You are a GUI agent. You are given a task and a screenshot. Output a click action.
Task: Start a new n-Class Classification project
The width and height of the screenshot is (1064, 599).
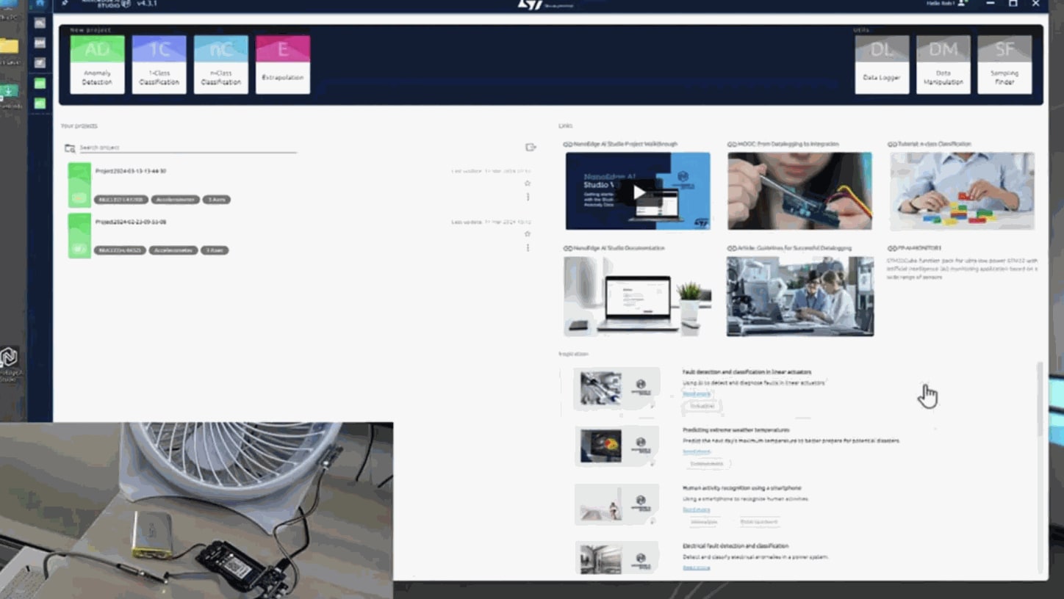click(x=220, y=65)
